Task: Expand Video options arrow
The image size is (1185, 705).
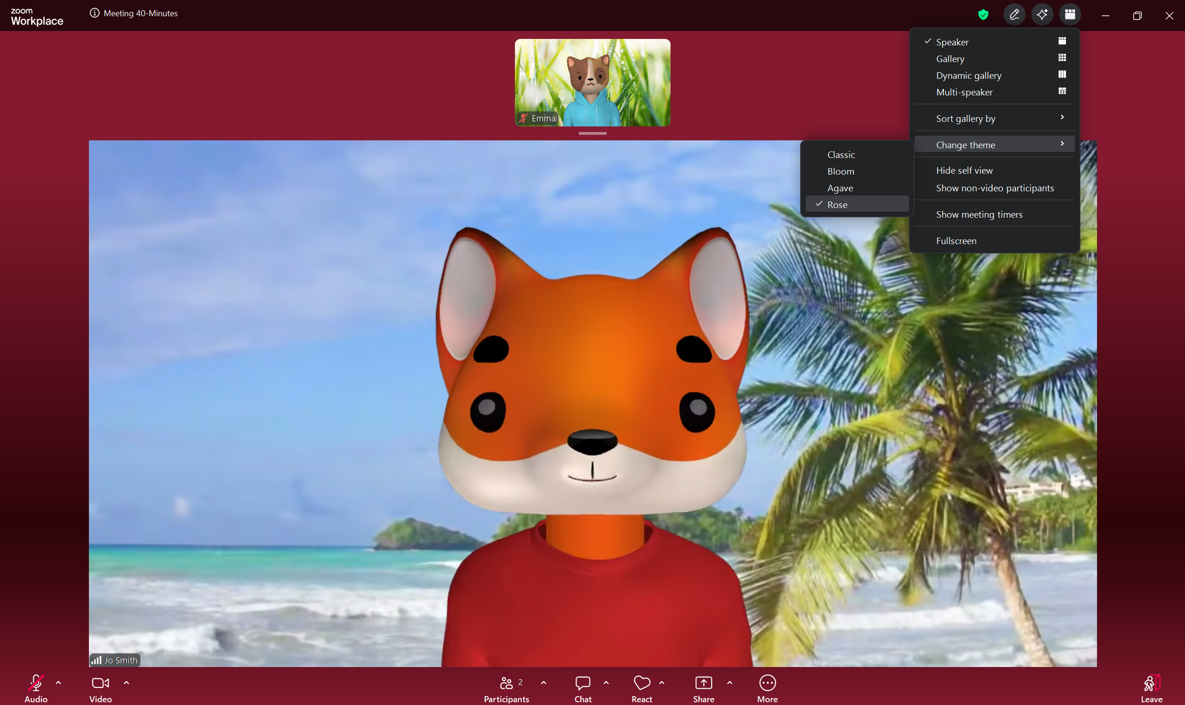Action: point(126,682)
